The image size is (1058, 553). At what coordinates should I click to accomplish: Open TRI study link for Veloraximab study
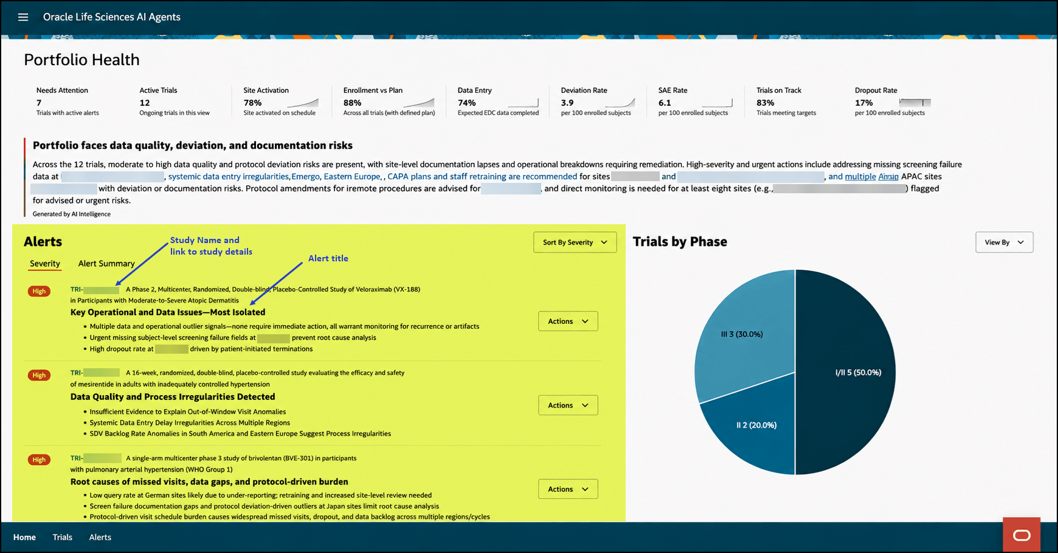[95, 289]
